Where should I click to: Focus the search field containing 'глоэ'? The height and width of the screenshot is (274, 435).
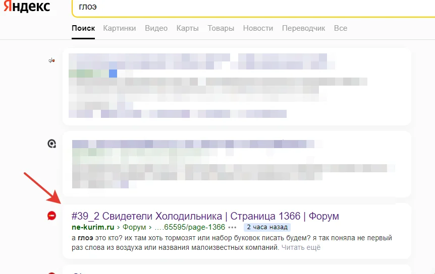coord(253,7)
